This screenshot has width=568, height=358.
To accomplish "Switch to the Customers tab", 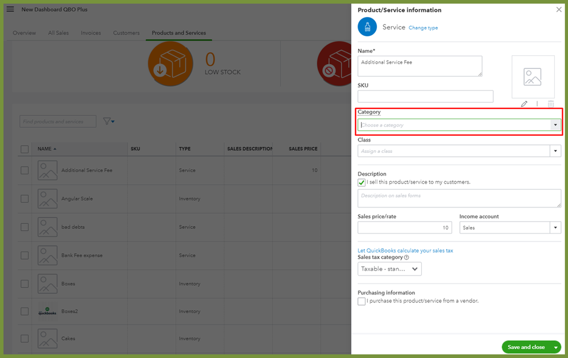I will pyautogui.click(x=126, y=33).
